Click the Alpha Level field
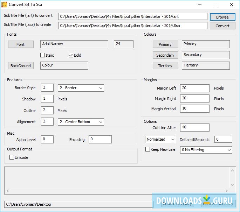 [x=47, y=139]
